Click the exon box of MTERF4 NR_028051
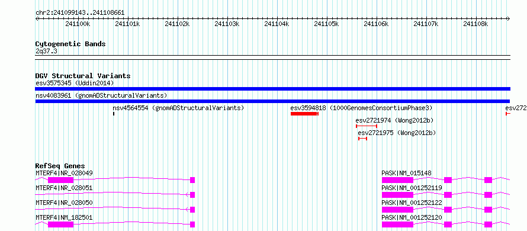The width and height of the screenshot is (527, 231). [x=192, y=195]
